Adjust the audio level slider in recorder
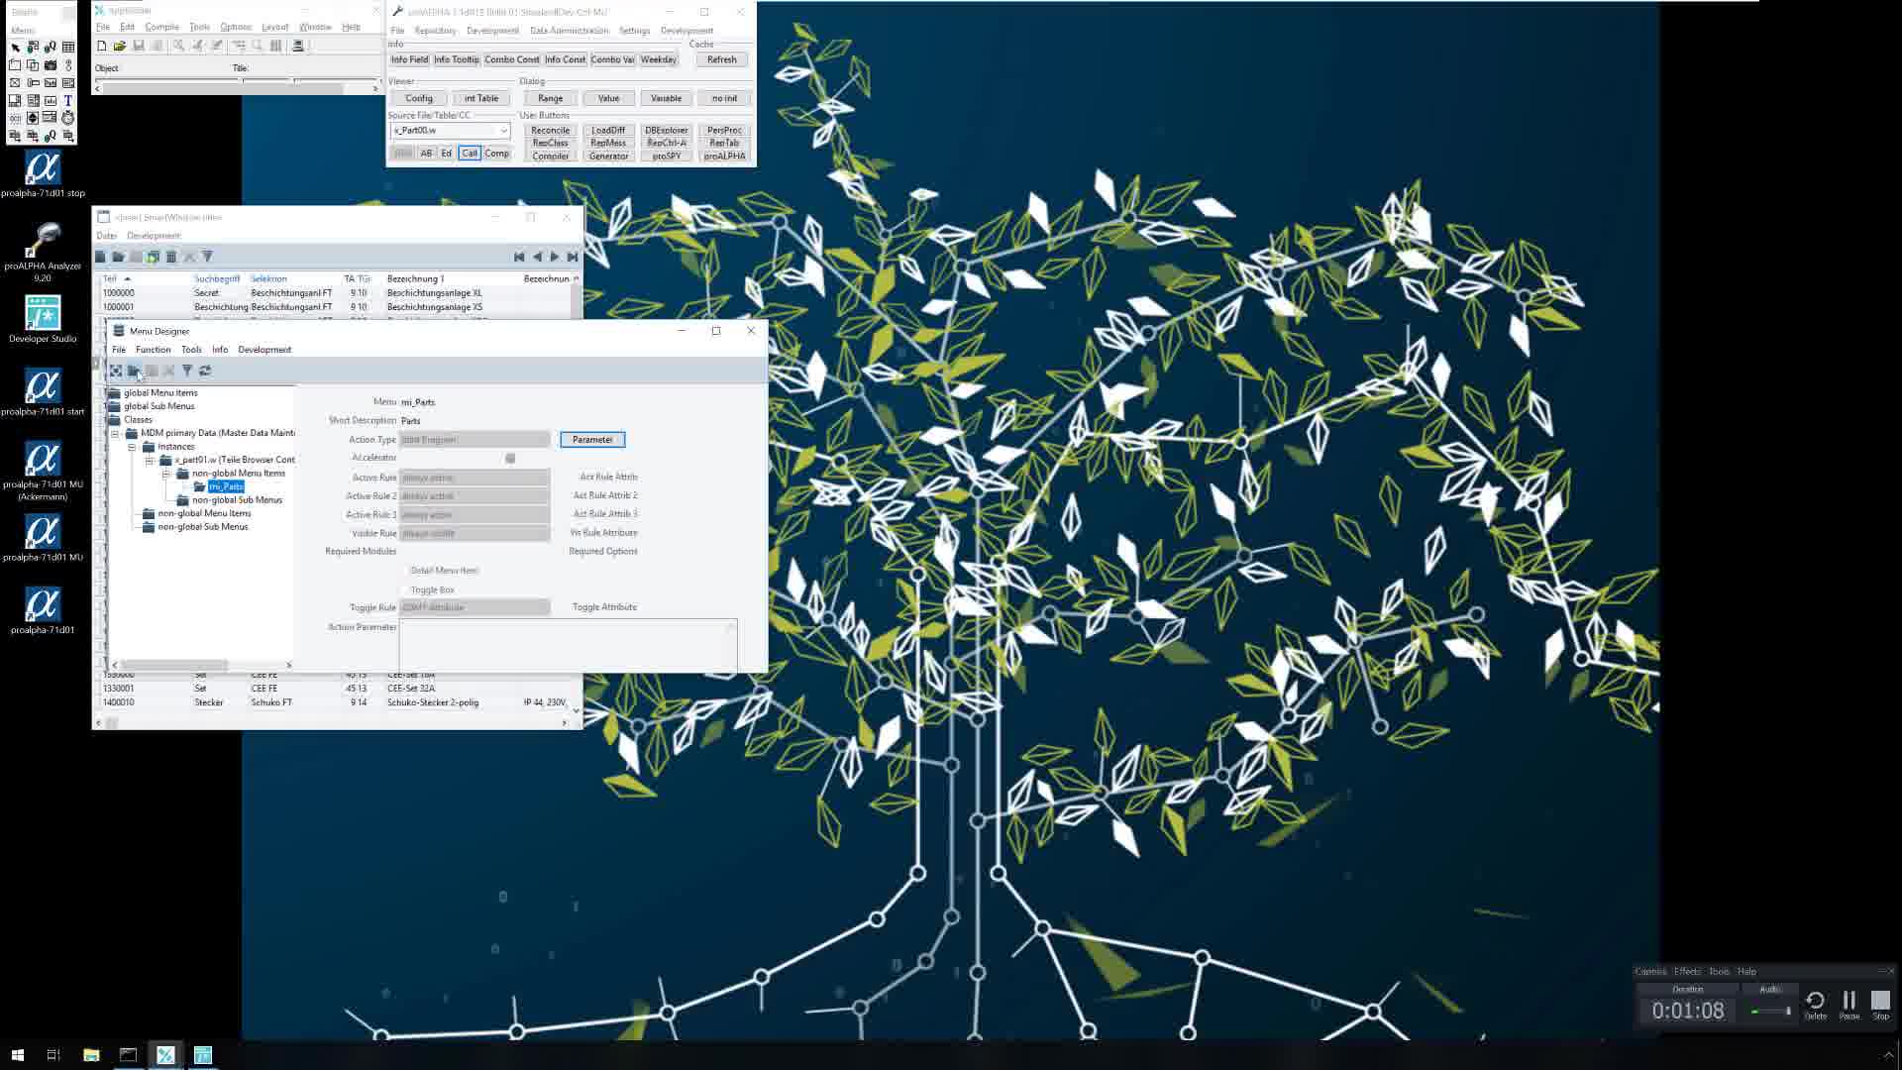 click(1771, 1011)
